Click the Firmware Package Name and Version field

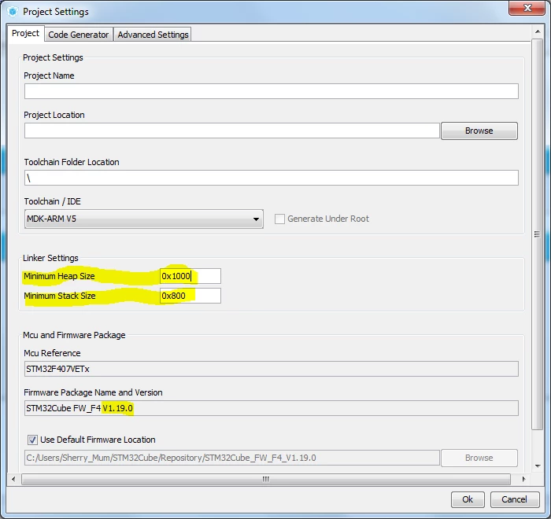tap(271, 408)
